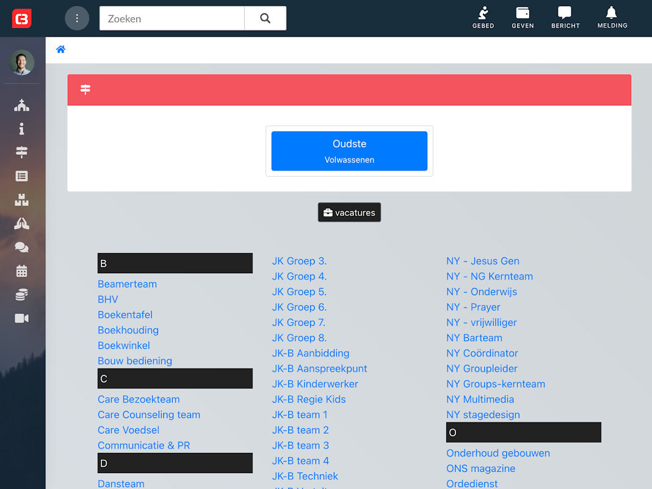
Task: Select the praying hands sidebar icon
Action: [21, 224]
